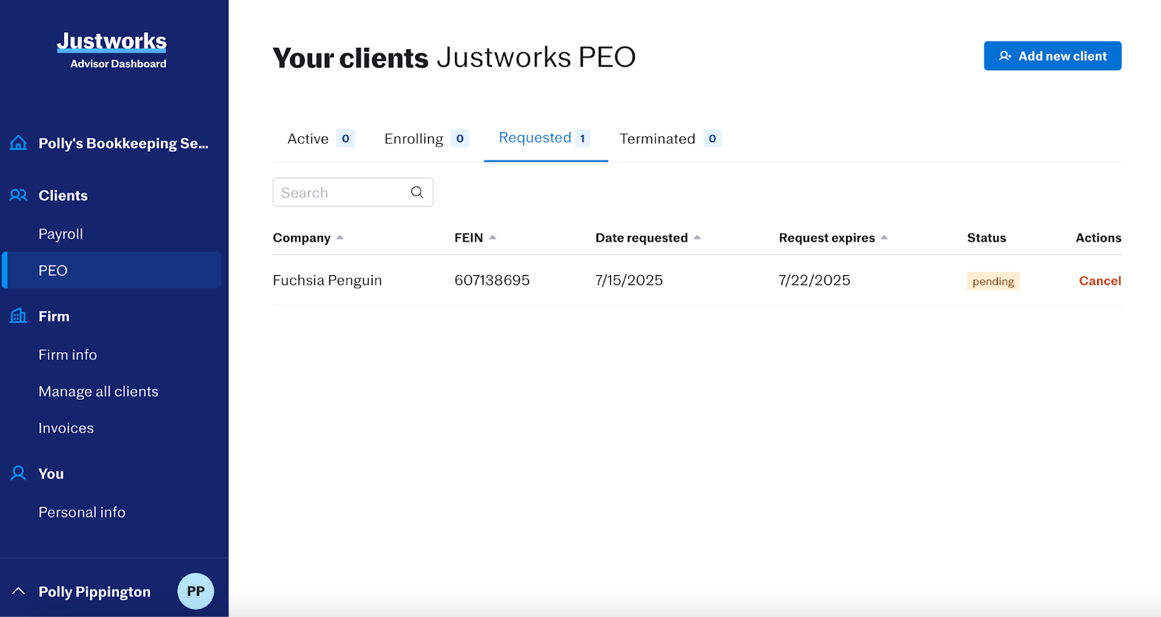Click the PP avatar circle

(195, 591)
